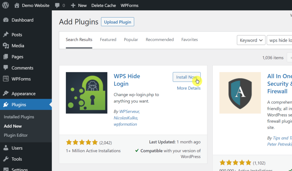Click the Add Plugins page heading
Screen dimensions: 292x171
79,22
